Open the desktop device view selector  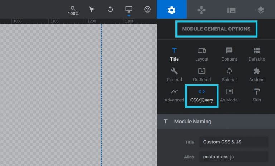tap(129, 10)
